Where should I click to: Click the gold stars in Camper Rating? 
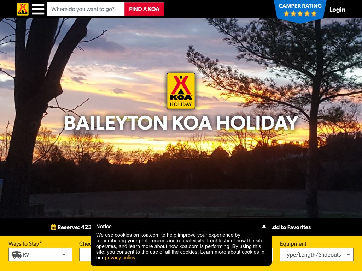pyautogui.click(x=300, y=14)
